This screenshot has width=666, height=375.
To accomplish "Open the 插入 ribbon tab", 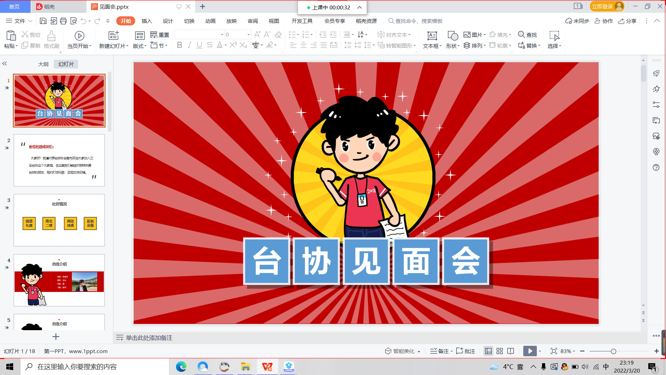I will tap(147, 21).
